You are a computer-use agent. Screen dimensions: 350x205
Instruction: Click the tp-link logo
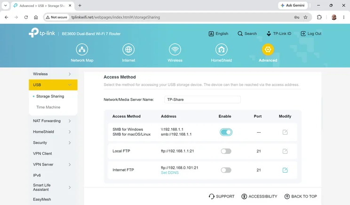[x=42, y=33]
